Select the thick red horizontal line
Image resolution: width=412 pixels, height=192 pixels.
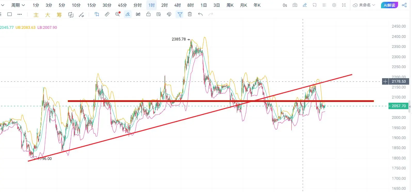pyautogui.click(x=221, y=101)
